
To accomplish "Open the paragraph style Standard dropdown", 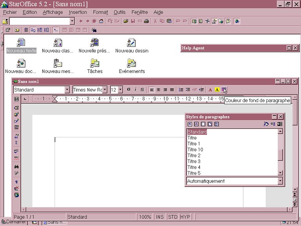I will (x=67, y=90).
